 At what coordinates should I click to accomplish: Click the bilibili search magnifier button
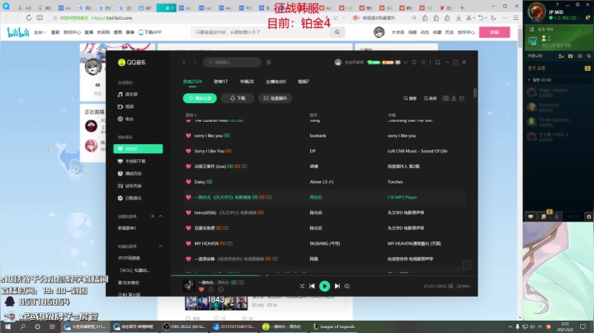click(337, 32)
